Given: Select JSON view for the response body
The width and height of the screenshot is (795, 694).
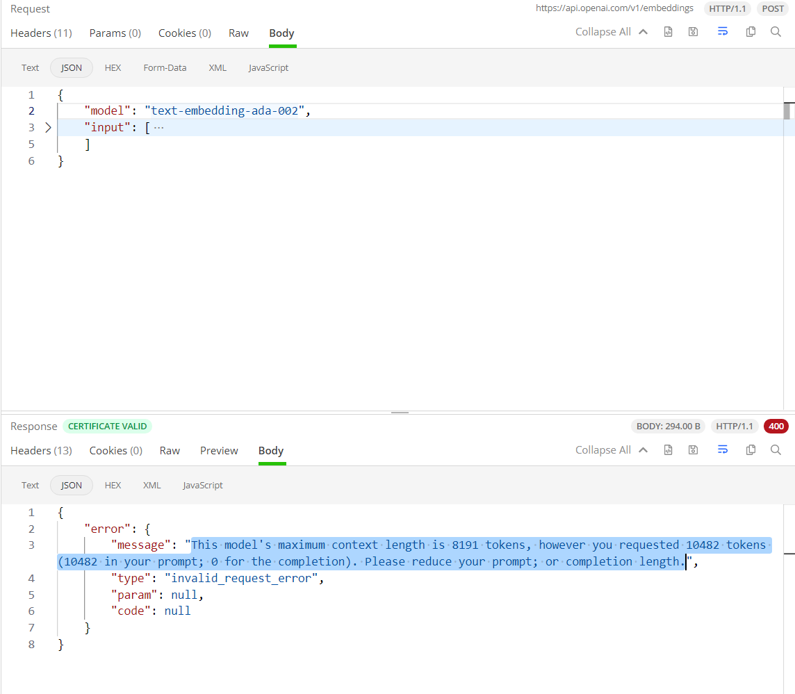Looking at the screenshot, I should (x=72, y=486).
